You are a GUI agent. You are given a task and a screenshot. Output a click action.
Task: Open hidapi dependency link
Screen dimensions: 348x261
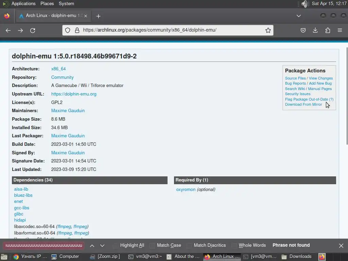[x=20, y=220]
